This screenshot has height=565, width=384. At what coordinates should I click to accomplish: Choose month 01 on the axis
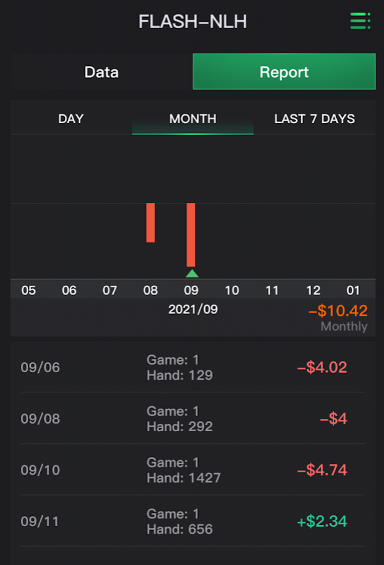tap(353, 290)
